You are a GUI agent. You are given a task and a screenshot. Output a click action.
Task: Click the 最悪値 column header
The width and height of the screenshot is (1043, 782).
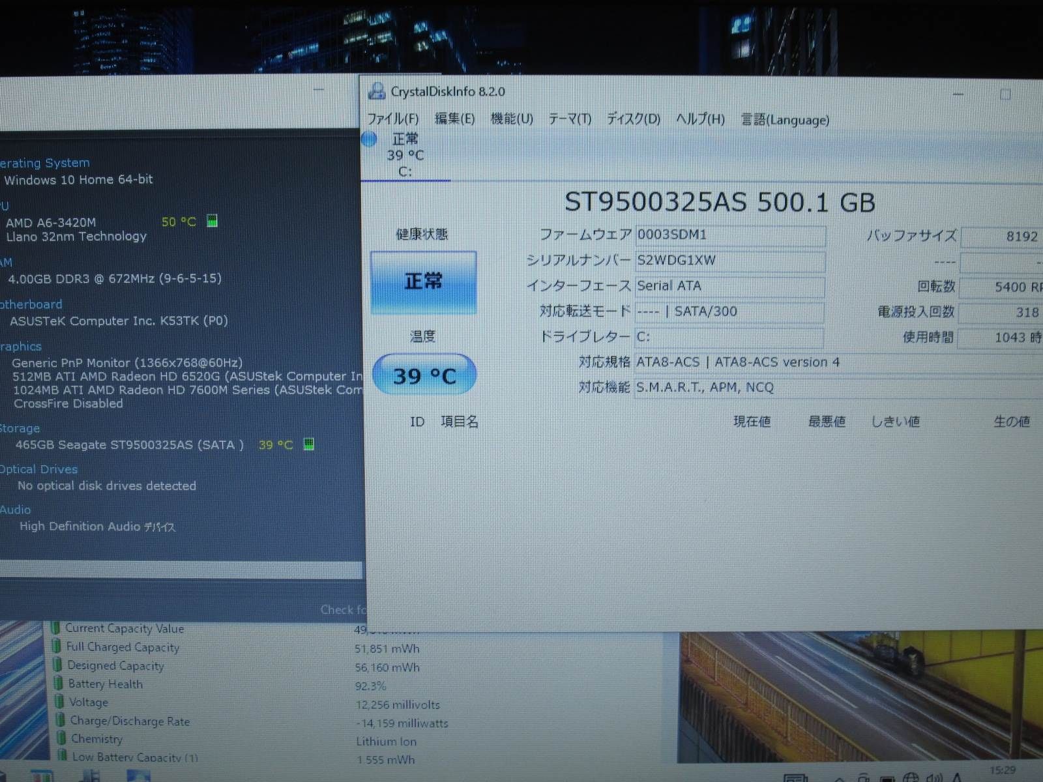coord(827,422)
